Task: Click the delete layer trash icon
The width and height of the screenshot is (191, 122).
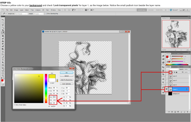Action: pos(187,112)
